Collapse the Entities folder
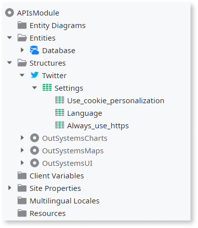The height and width of the screenshot is (228, 198). pos(10,38)
